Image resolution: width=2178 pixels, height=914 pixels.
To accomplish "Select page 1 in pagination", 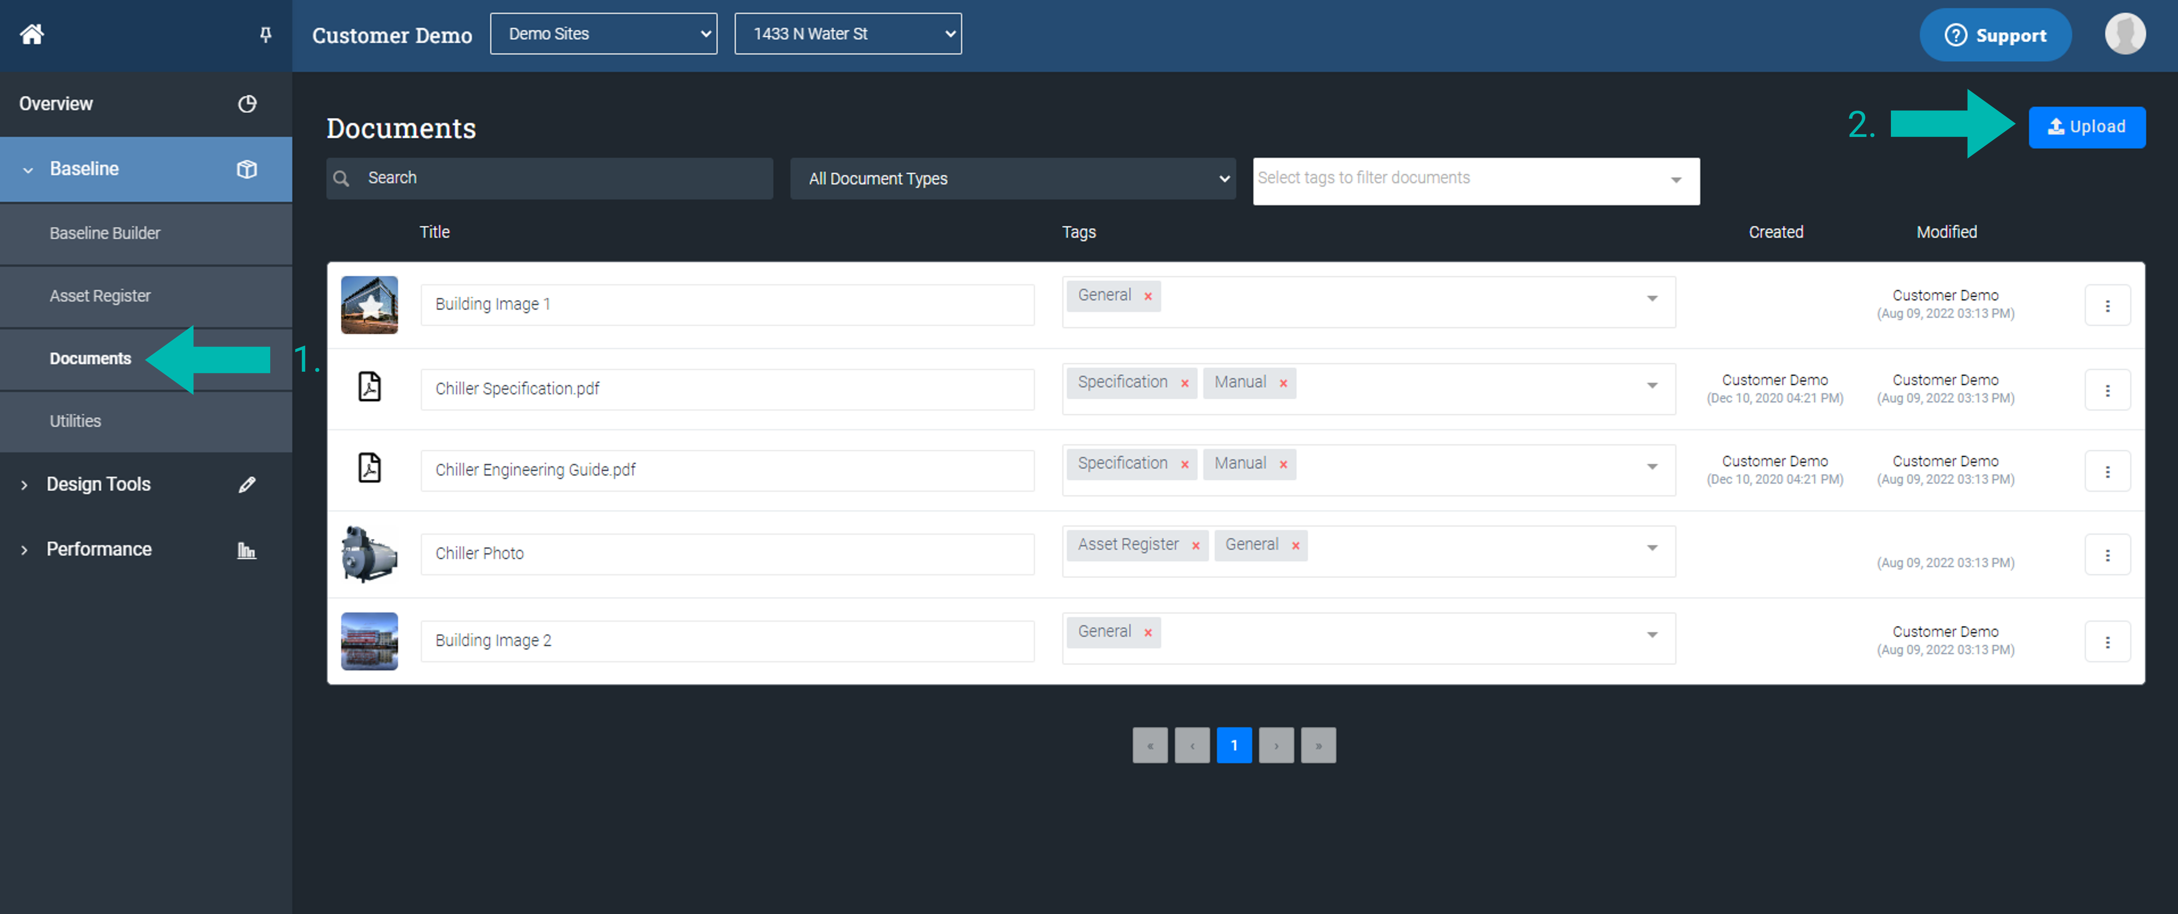I will click(1234, 745).
